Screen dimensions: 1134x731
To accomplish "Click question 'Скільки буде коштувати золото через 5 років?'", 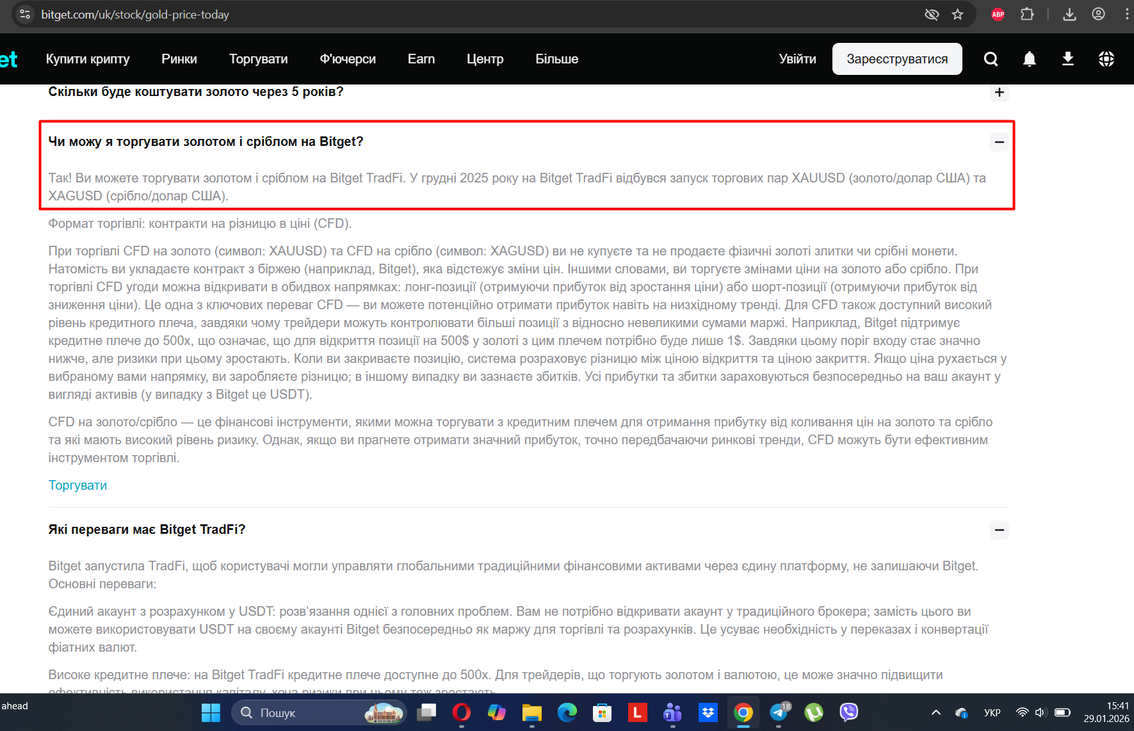I will (x=196, y=92).
